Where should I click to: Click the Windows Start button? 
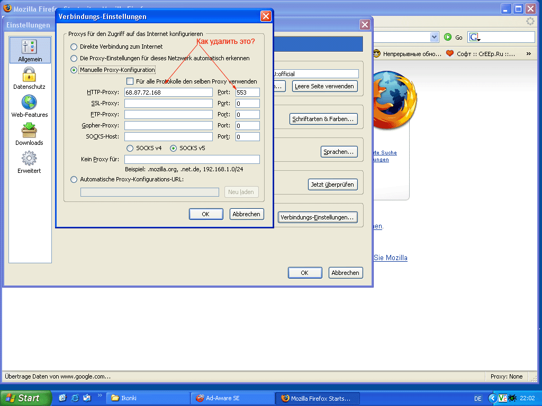click(x=25, y=398)
